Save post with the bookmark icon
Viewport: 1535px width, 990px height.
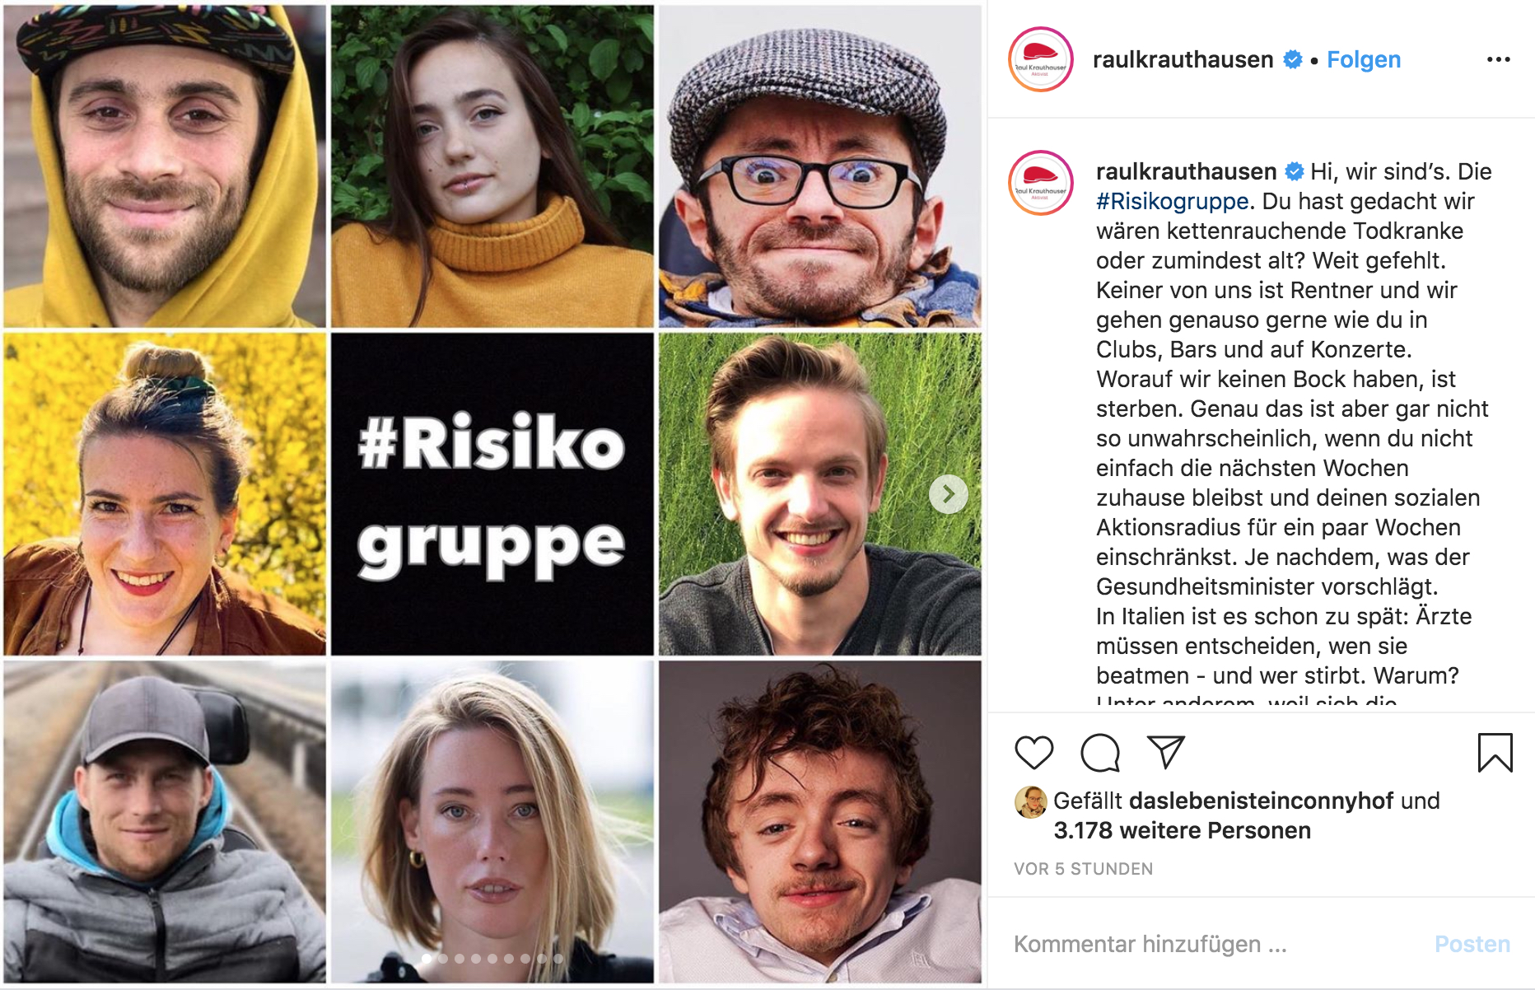pos(1495,753)
